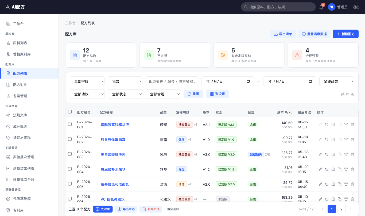The image size is (365, 216).
Task: Open the 全部合规 compliance dropdown
Action: pos(163,94)
